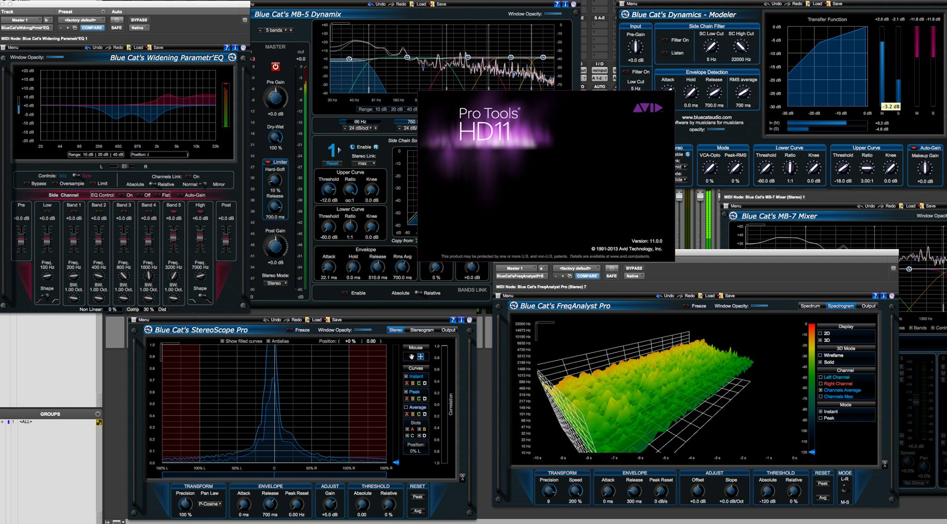Click Undo arrow in Widening Parametr'EQ toolbar

pos(88,47)
